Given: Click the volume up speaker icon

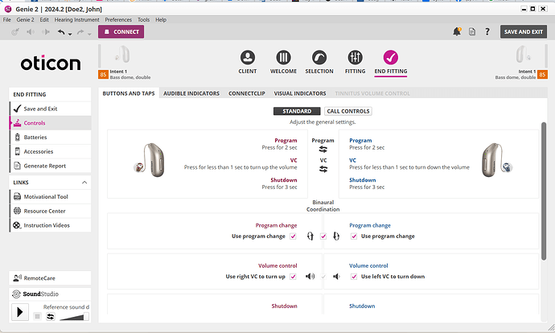Looking at the screenshot, I should [x=310, y=277].
